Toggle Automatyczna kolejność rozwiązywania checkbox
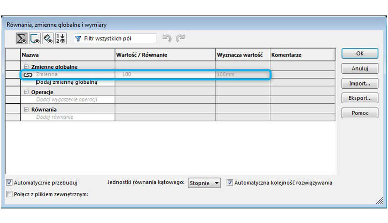This screenshot has height=223, width=388. pos(230,182)
